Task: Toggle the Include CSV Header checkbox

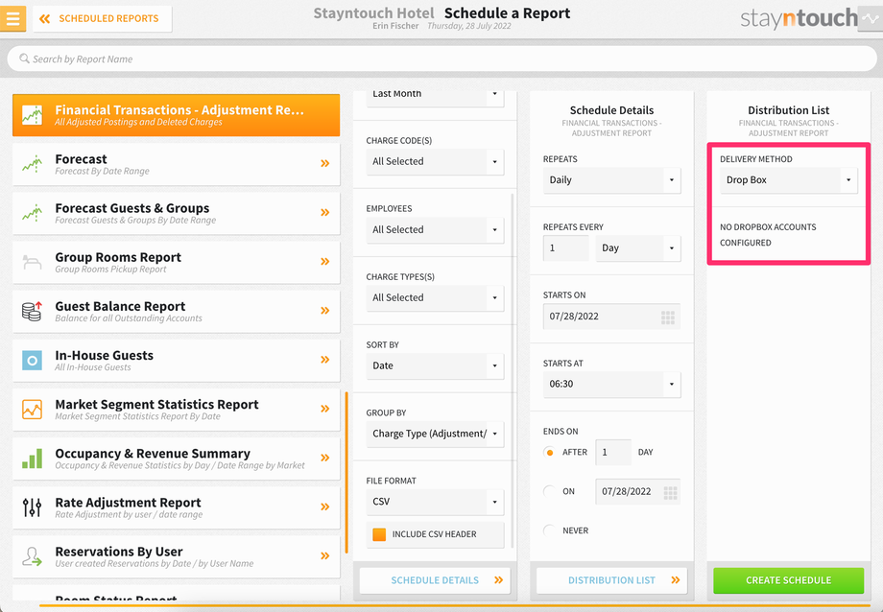Action: click(379, 534)
